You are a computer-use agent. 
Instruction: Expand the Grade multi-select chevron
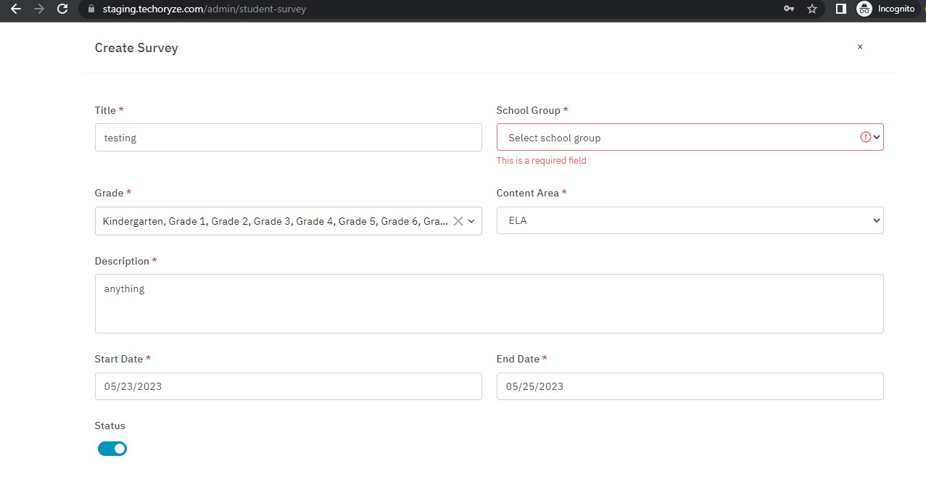(472, 221)
